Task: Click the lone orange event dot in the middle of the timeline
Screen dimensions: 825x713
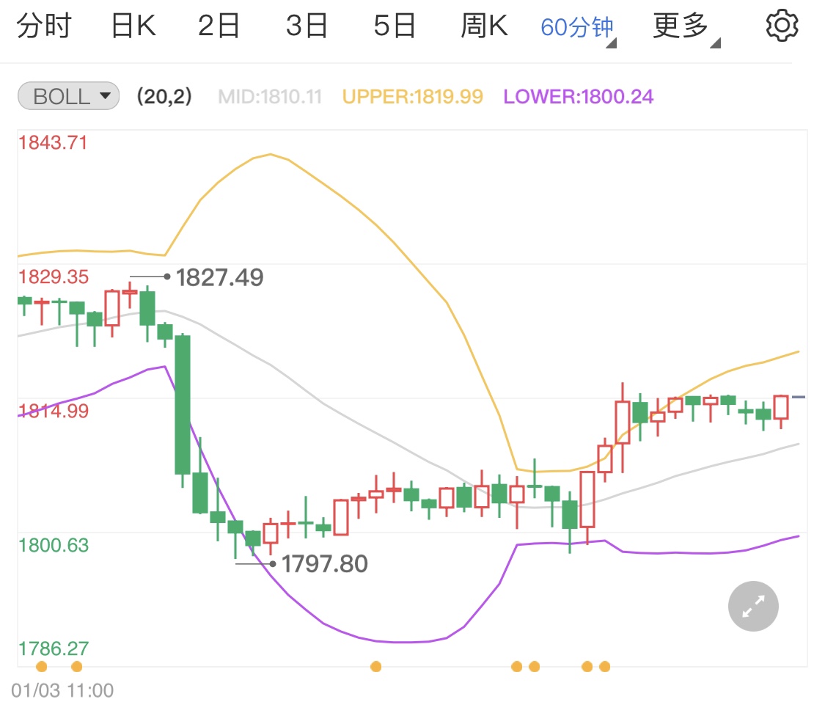Action: click(375, 667)
